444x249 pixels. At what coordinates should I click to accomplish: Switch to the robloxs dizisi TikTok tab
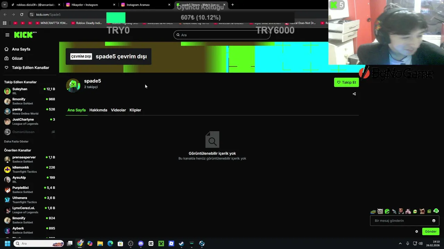[x=35, y=5]
